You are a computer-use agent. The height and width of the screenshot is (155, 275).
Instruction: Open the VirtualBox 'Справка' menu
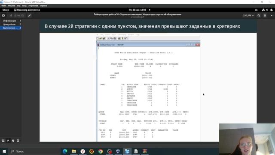tap(43, 6)
